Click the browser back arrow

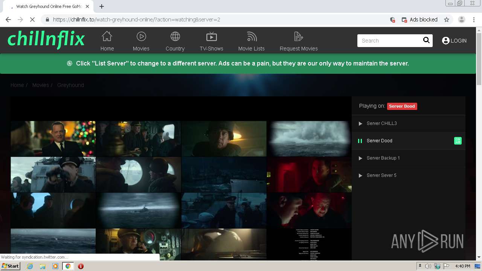coord(8,20)
